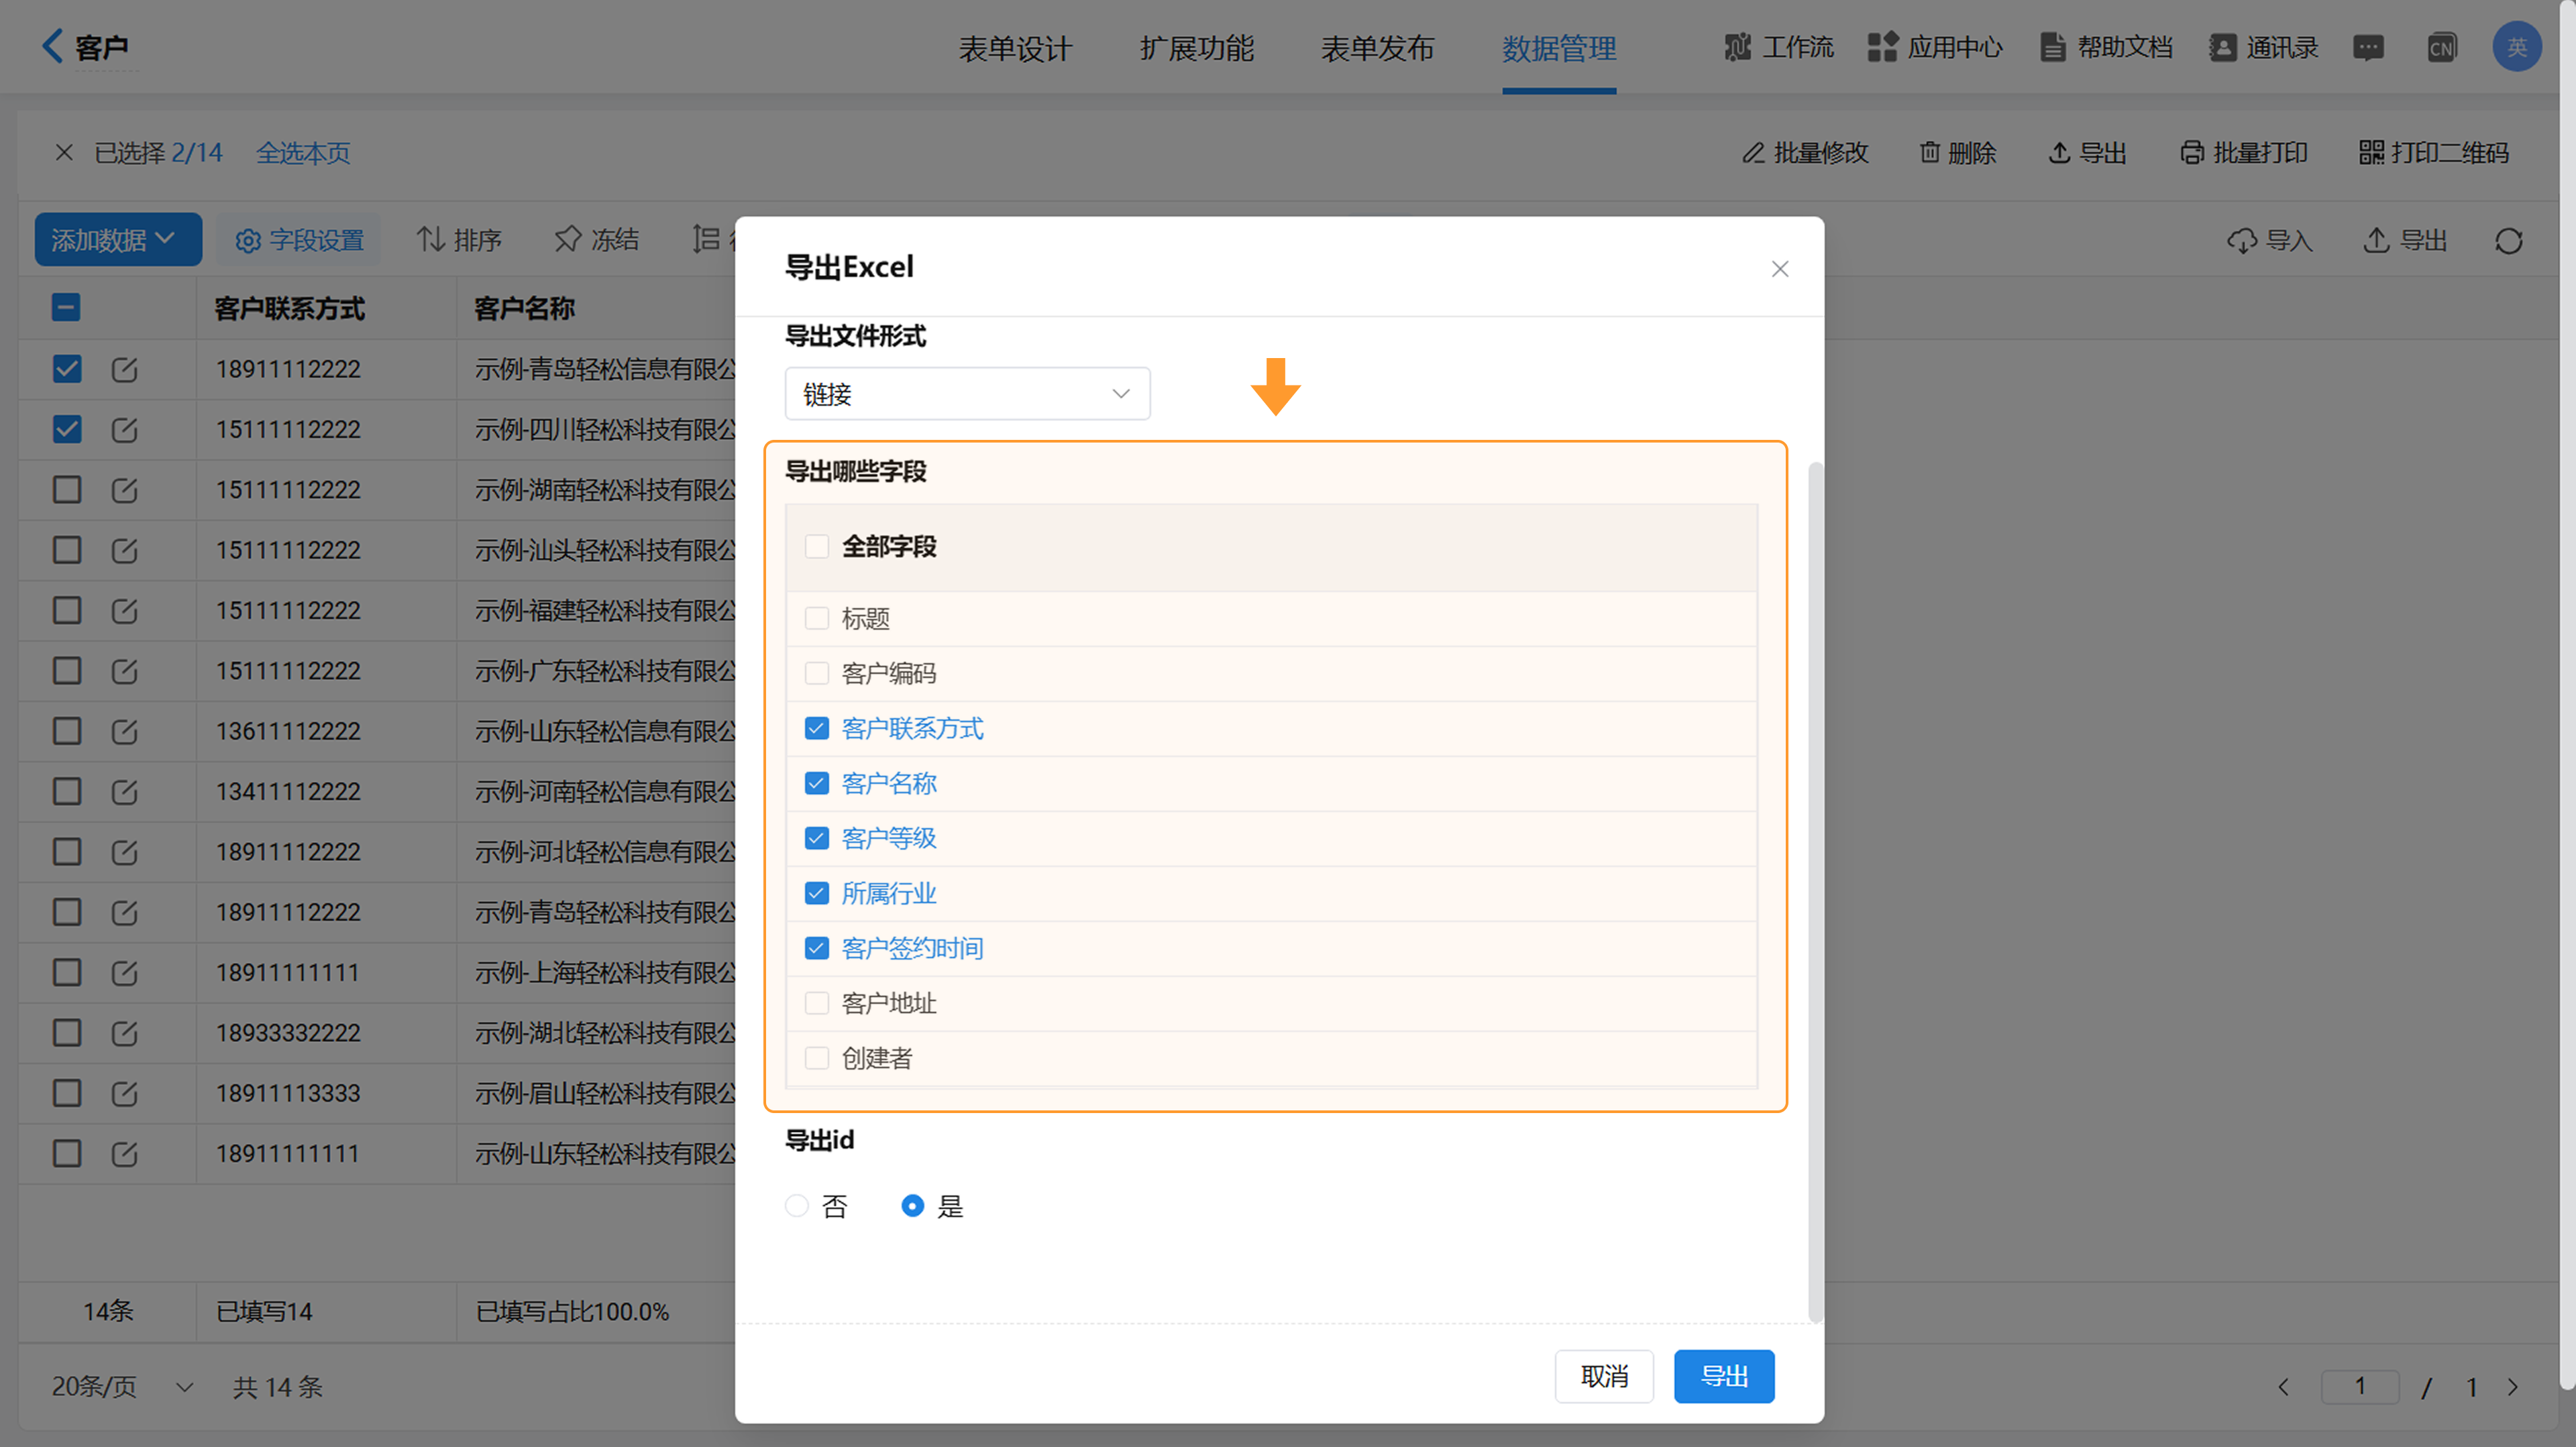Image resolution: width=2576 pixels, height=1447 pixels.
Task: Open the chat message icon in header
Action: click(x=2368, y=47)
